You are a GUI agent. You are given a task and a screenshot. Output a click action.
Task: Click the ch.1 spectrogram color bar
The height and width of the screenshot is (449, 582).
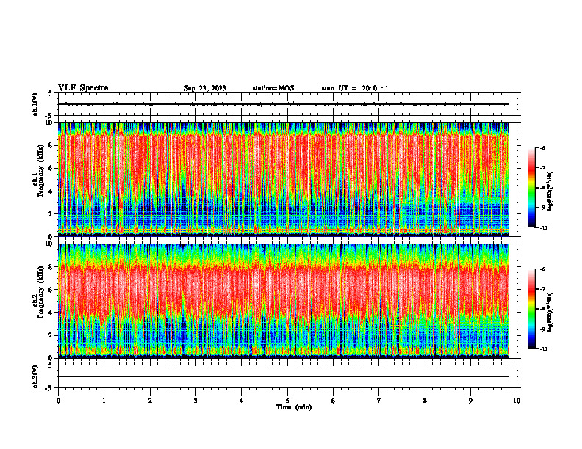(x=531, y=188)
